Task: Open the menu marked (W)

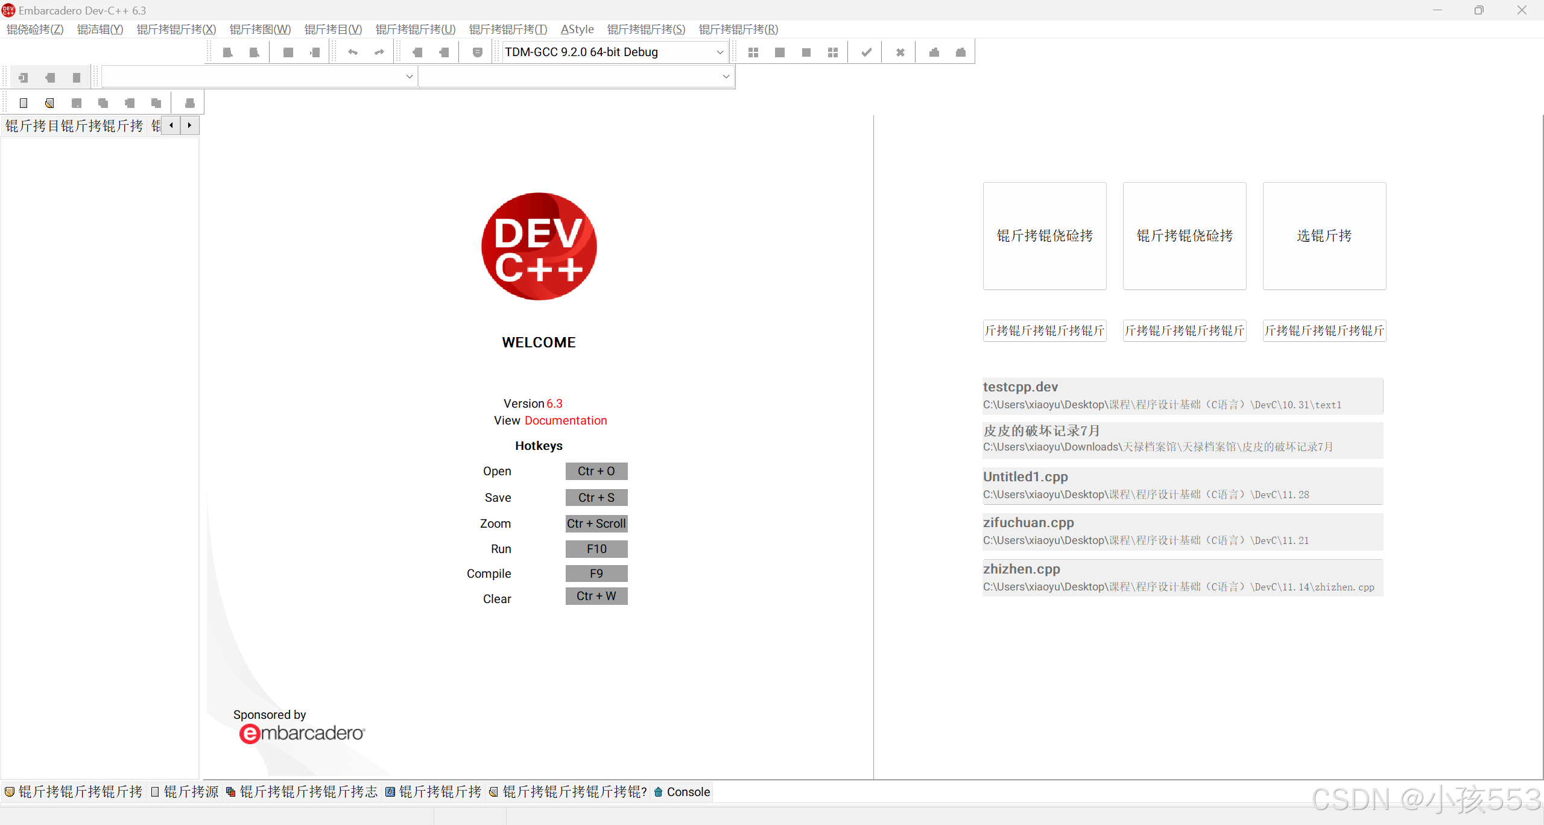Action: 260,30
